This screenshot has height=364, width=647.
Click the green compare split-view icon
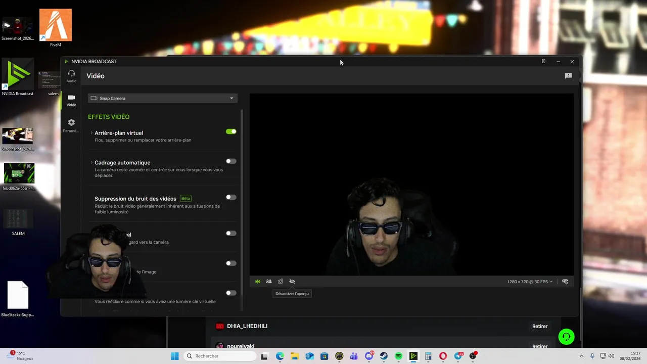(x=257, y=282)
